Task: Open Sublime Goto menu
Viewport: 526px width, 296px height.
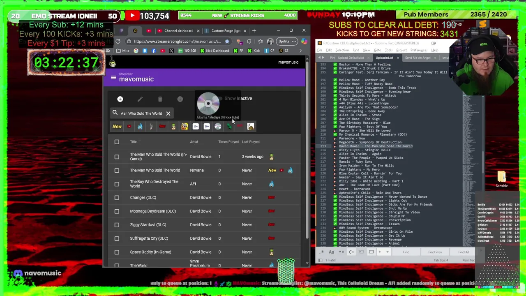Action: (x=377, y=50)
